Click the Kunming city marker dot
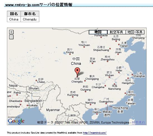The width and height of the screenshot is (153, 136). coord(73,97)
